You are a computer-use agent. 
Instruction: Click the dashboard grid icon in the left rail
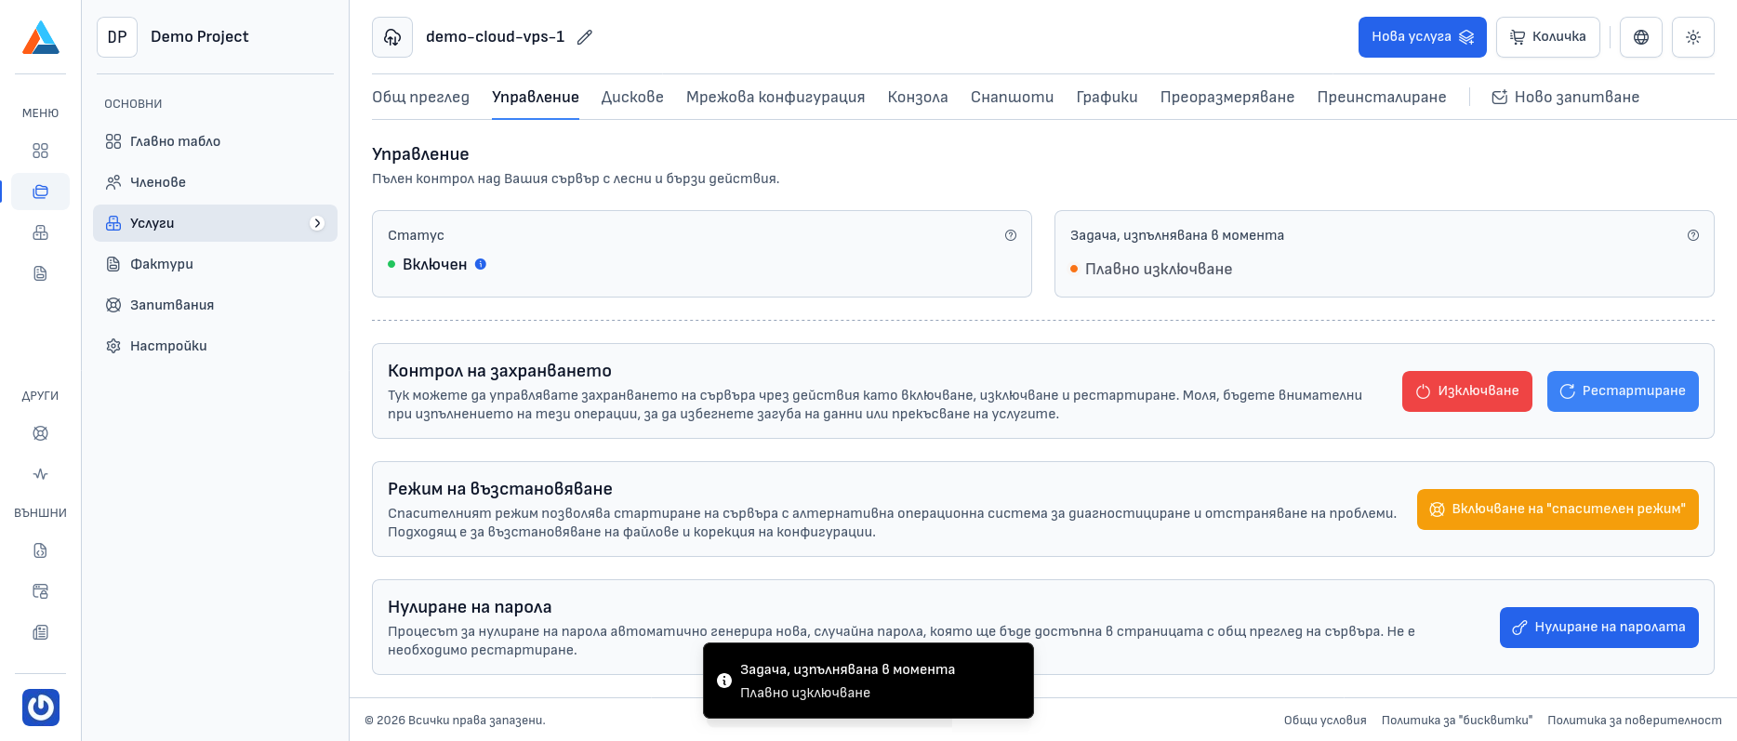[40, 151]
